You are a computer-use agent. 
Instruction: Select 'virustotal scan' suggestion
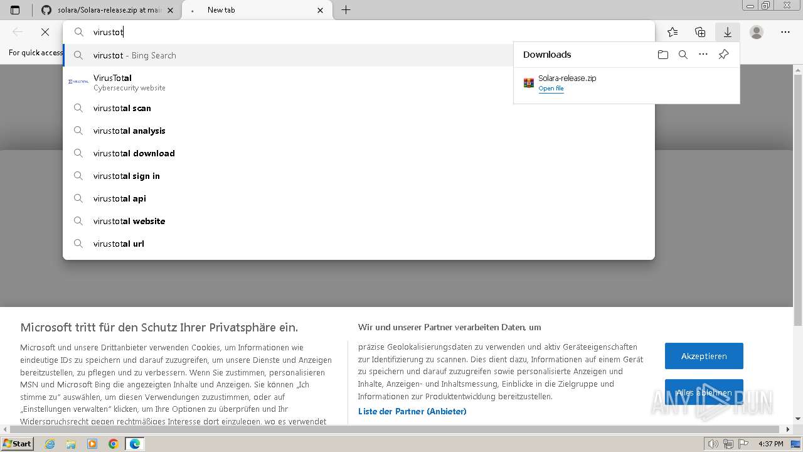[359, 108]
